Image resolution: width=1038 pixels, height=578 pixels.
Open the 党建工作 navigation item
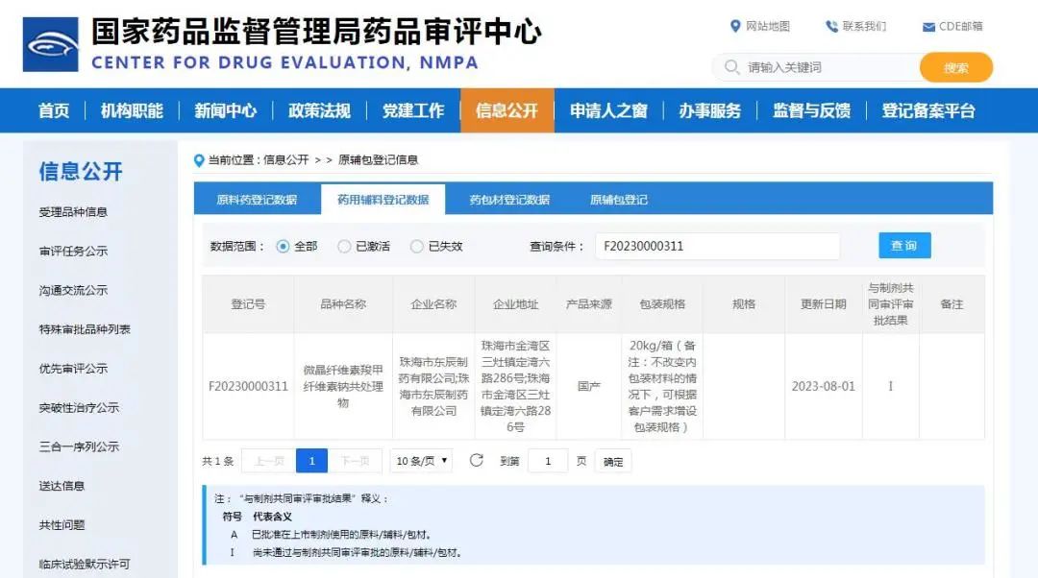click(413, 110)
